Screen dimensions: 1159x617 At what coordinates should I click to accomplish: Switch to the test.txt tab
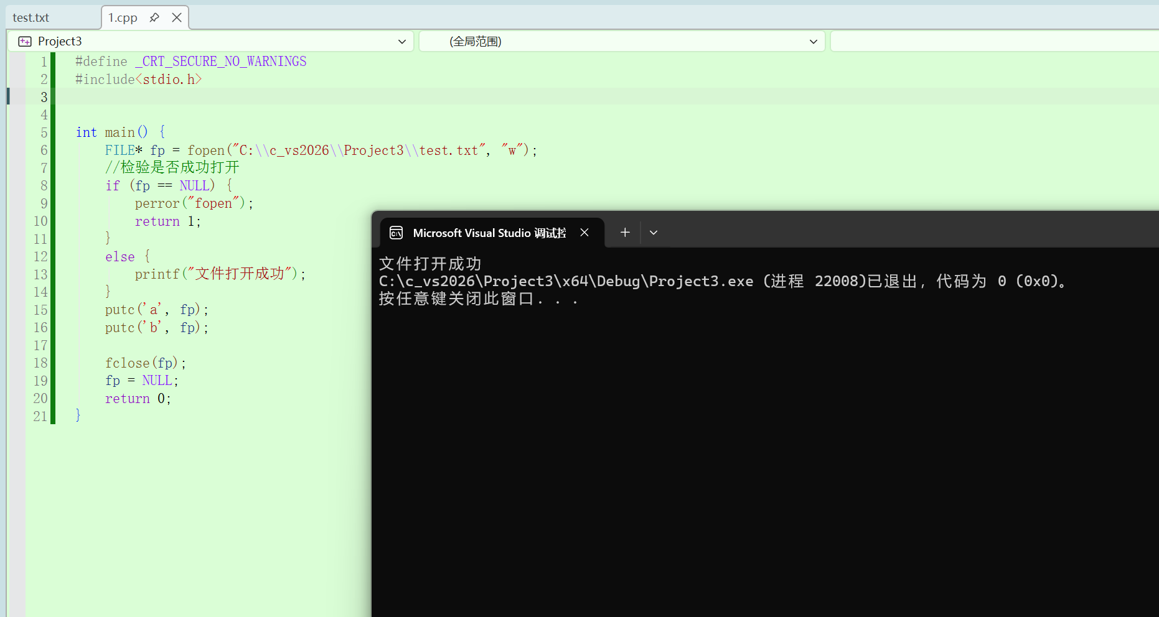click(x=31, y=17)
